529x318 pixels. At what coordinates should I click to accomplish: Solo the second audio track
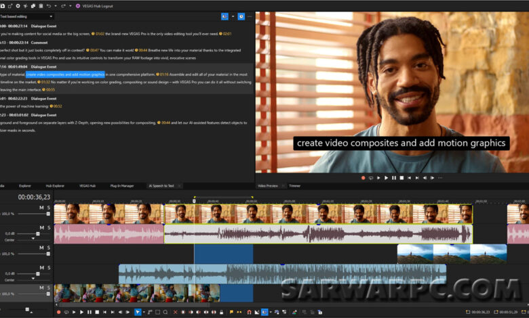49,268
